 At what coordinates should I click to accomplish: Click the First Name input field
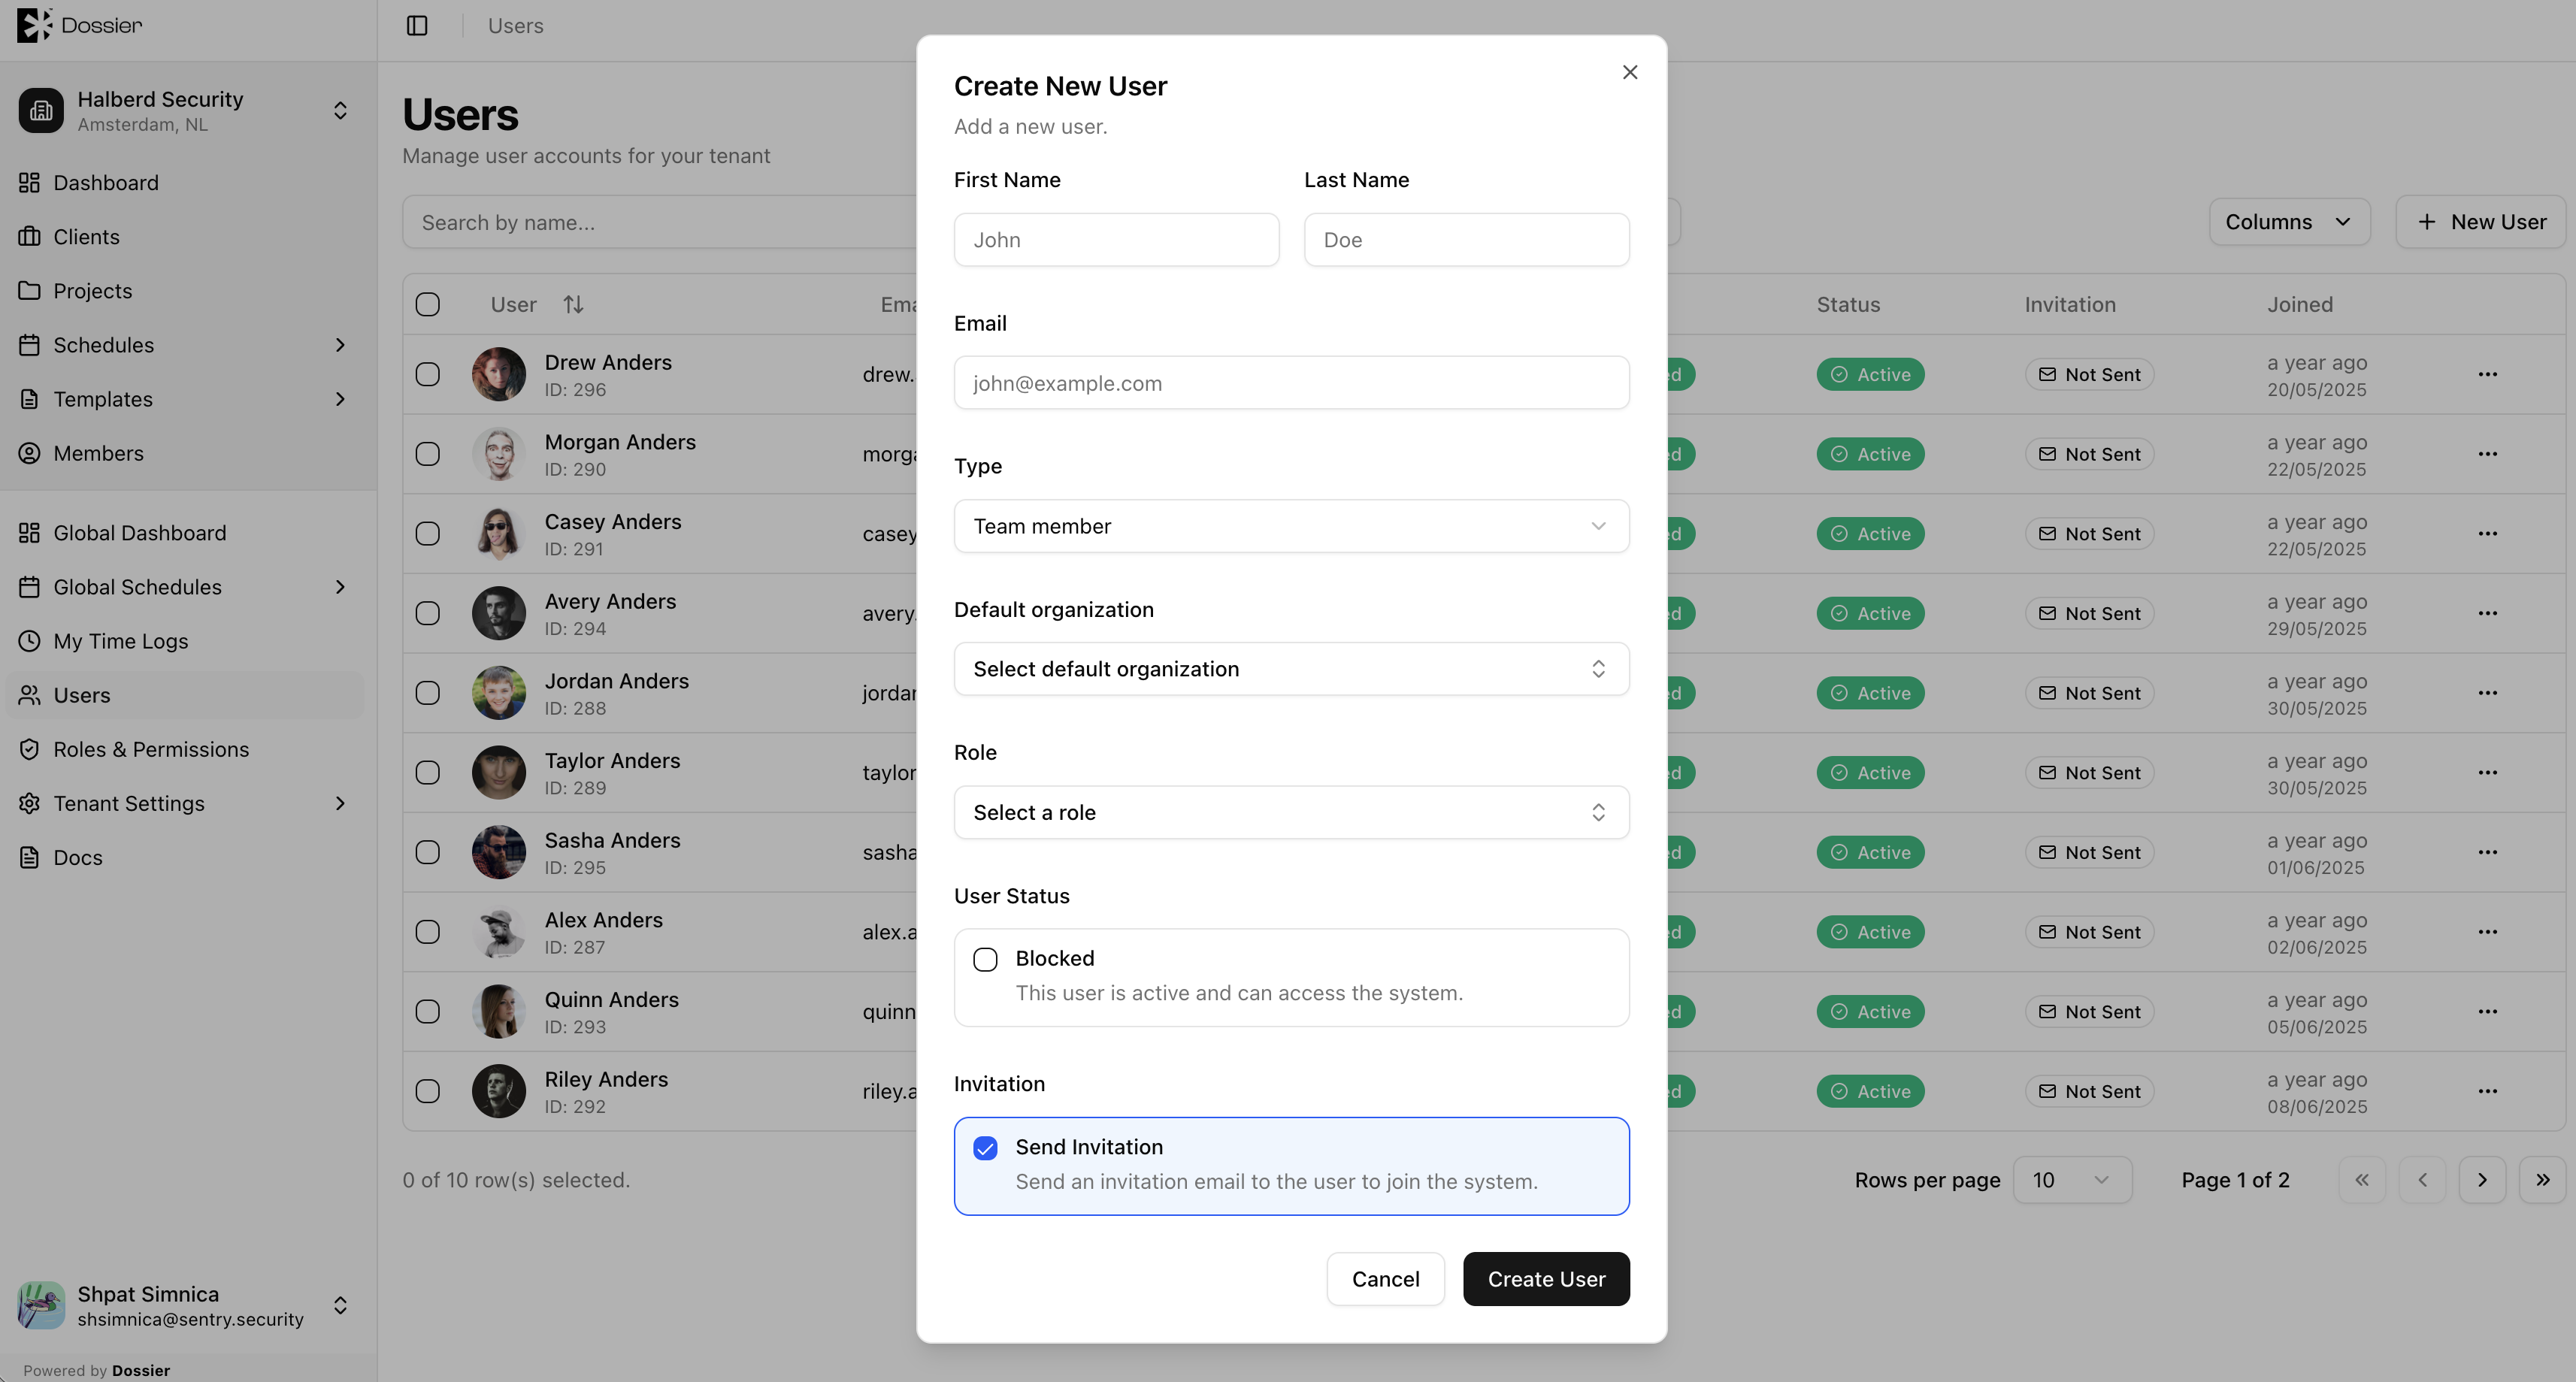[x=1116, y=240]
